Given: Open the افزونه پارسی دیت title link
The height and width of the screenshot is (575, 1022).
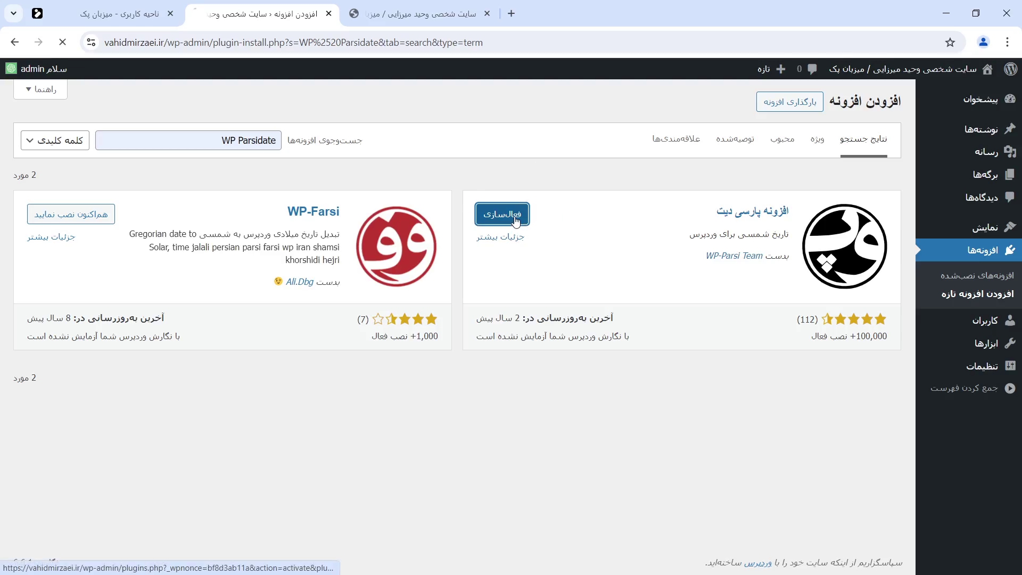Looking at the screenshot, I should tap(752, 211).
